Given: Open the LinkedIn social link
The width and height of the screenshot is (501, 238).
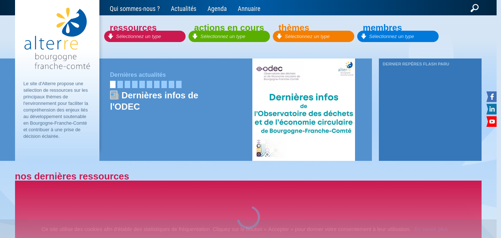Looking at the screenshot, I should 491,109.
